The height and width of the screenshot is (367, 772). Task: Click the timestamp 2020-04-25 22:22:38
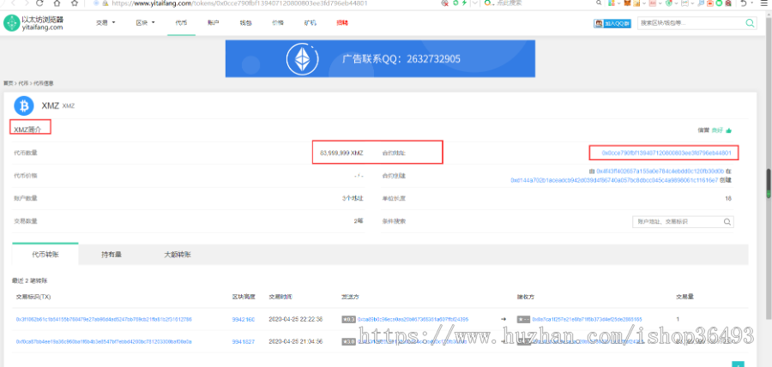click(295, 319)
